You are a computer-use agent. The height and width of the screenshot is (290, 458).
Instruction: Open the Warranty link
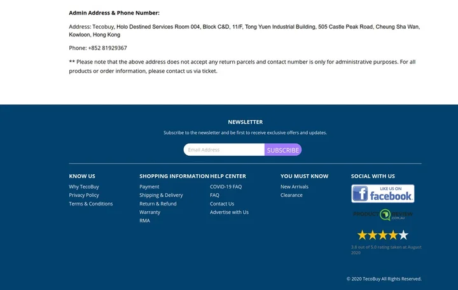click(x=150, y=212)
